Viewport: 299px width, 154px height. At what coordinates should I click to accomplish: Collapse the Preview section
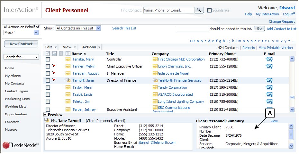coord(45,115)
